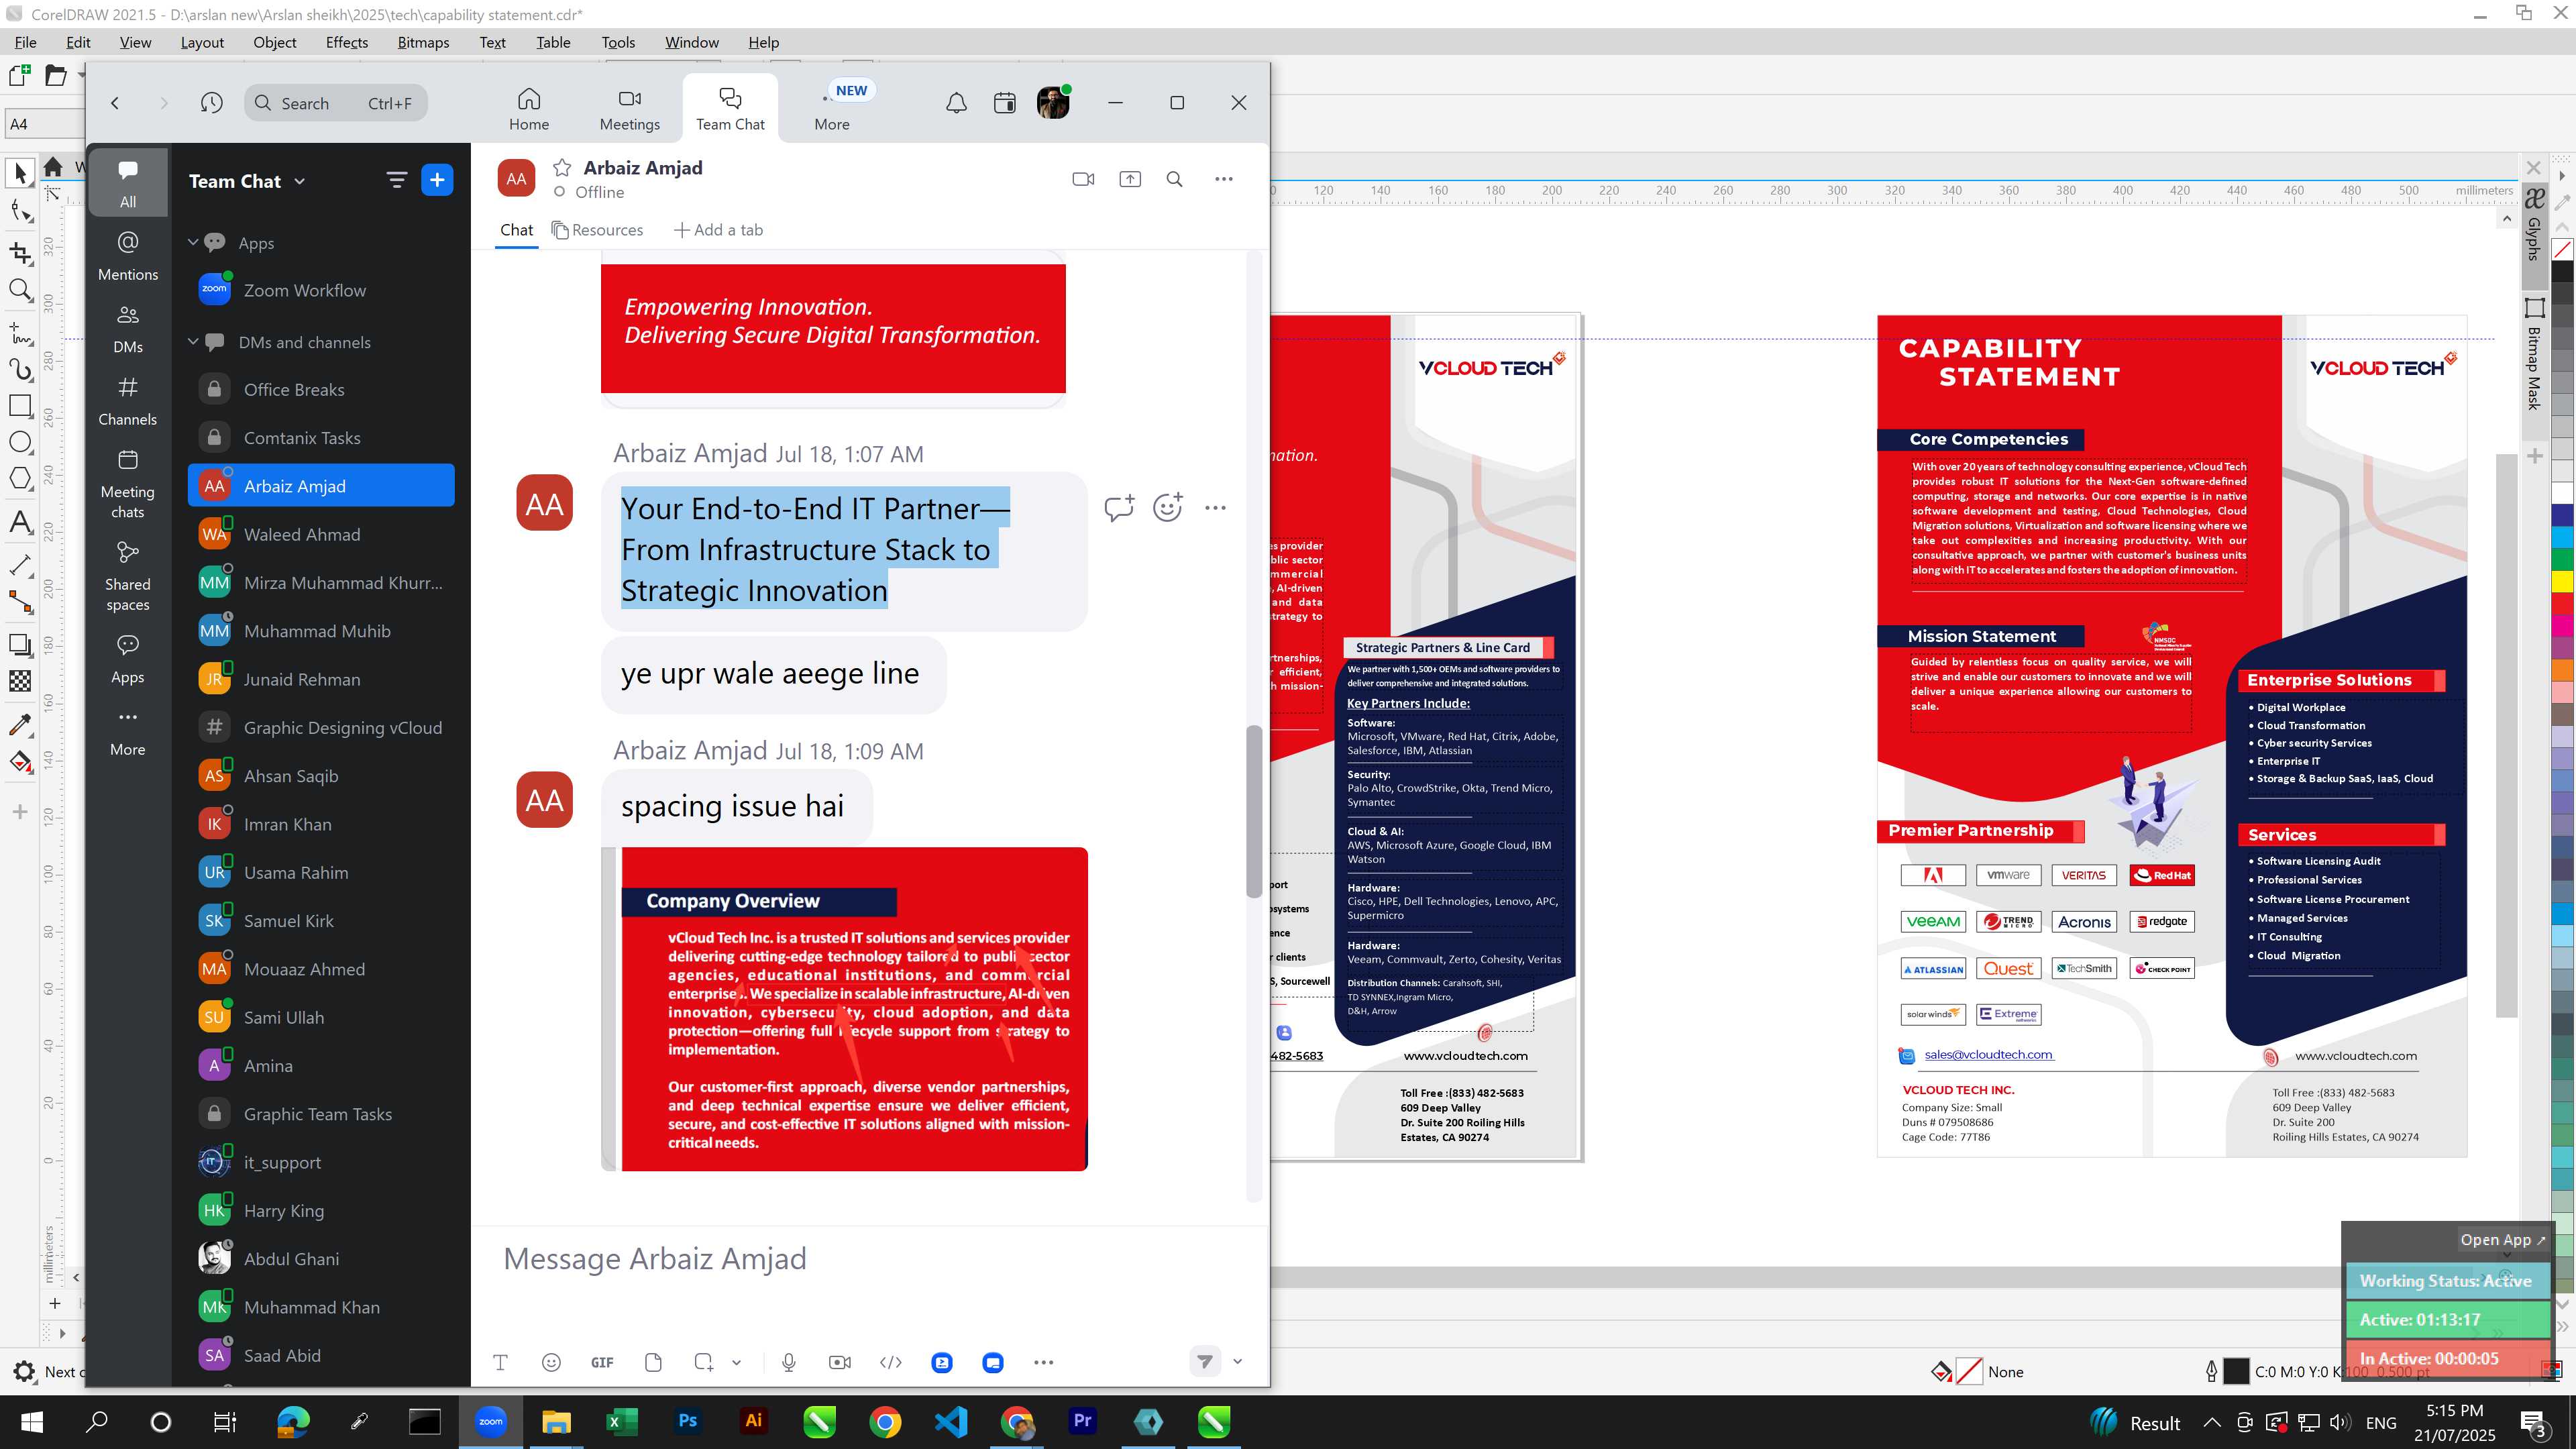Select the Transparency tool in CorelDRAW toolbox
2576x1449 pixels.
click(x=20, y=681)
